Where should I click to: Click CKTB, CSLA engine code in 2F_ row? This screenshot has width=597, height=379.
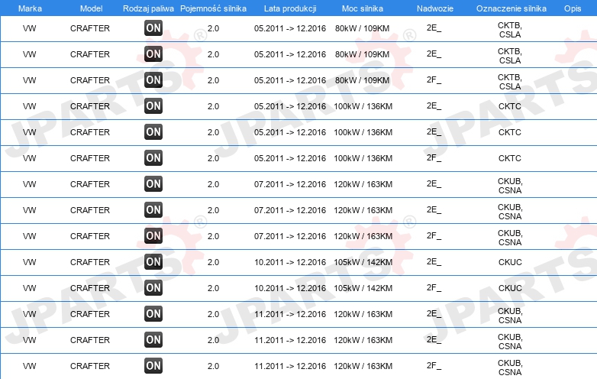[510, 82]
